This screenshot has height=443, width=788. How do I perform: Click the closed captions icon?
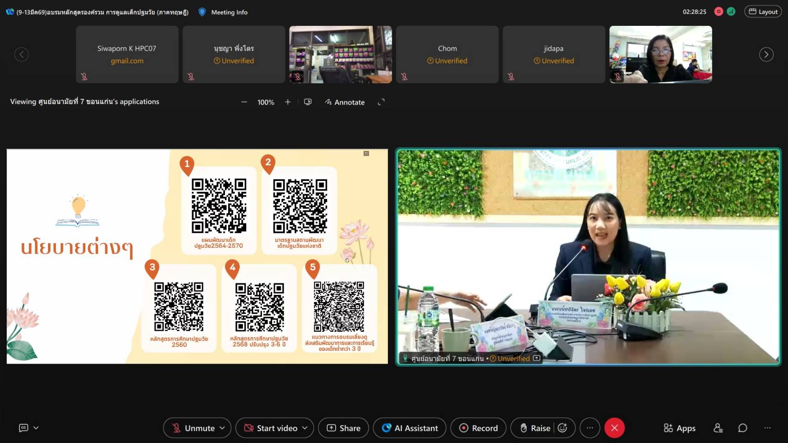click(x=24, y=428)
